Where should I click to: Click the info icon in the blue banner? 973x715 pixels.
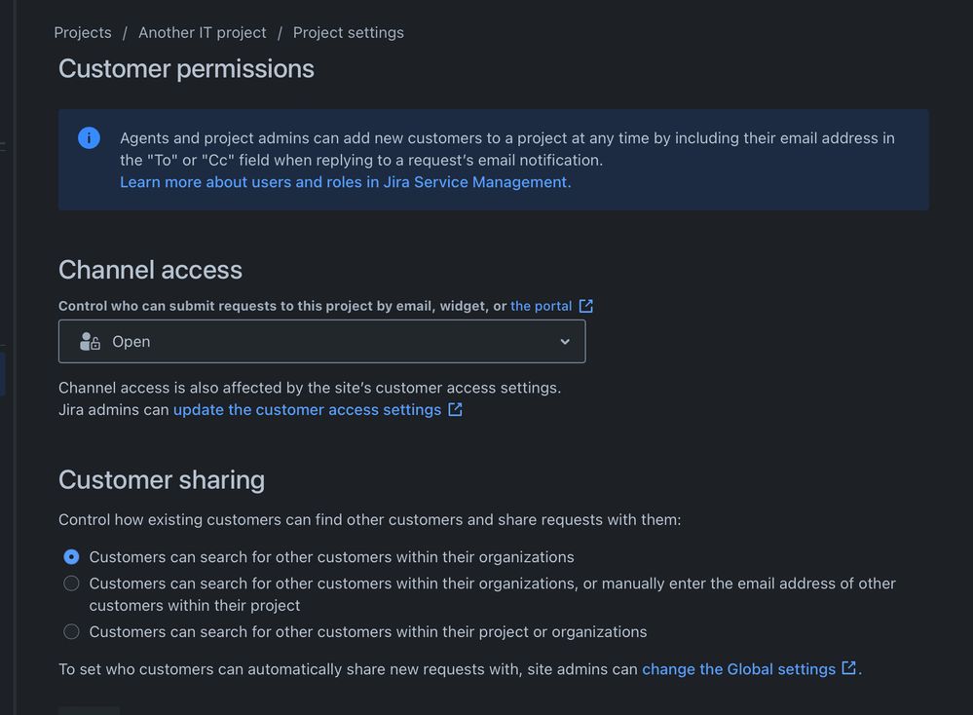pyautogui.click(x=89, y=138)
